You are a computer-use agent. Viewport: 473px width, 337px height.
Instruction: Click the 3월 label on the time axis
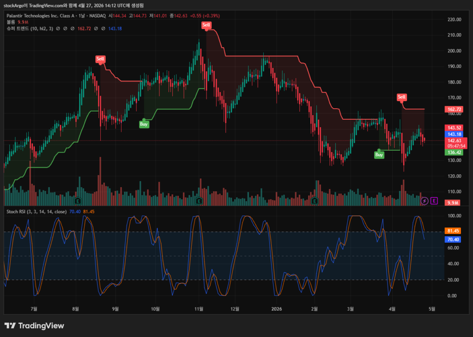click(351, 309)
